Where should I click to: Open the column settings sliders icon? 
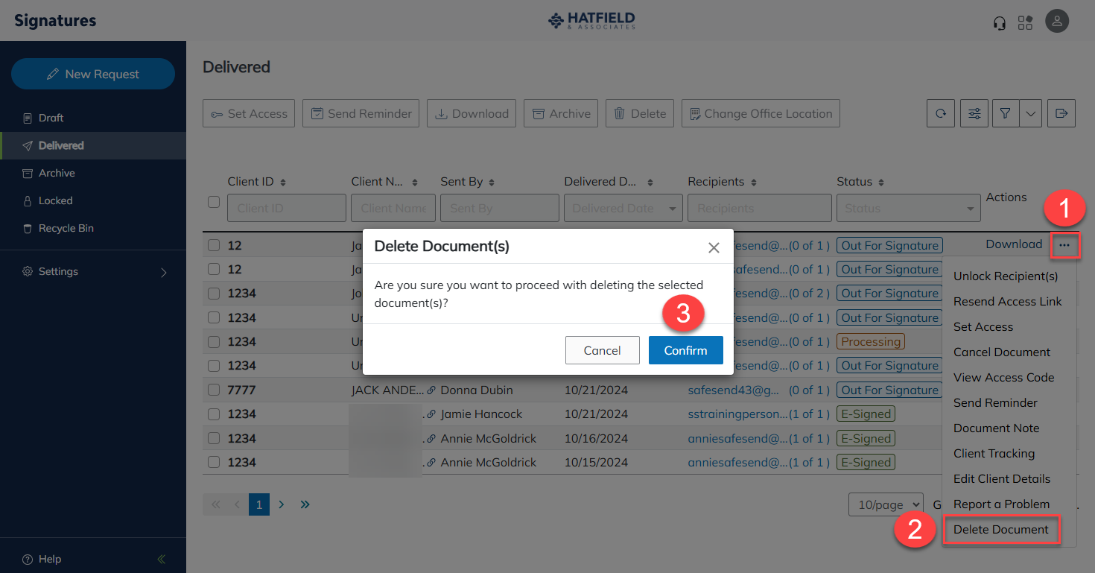click(974, 113)
